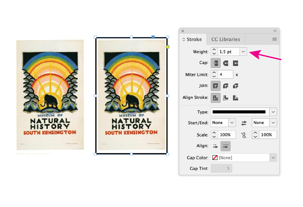Align stroke to outside icon
303x207 pixels.
pyautogui.click(x=235, y=98)
